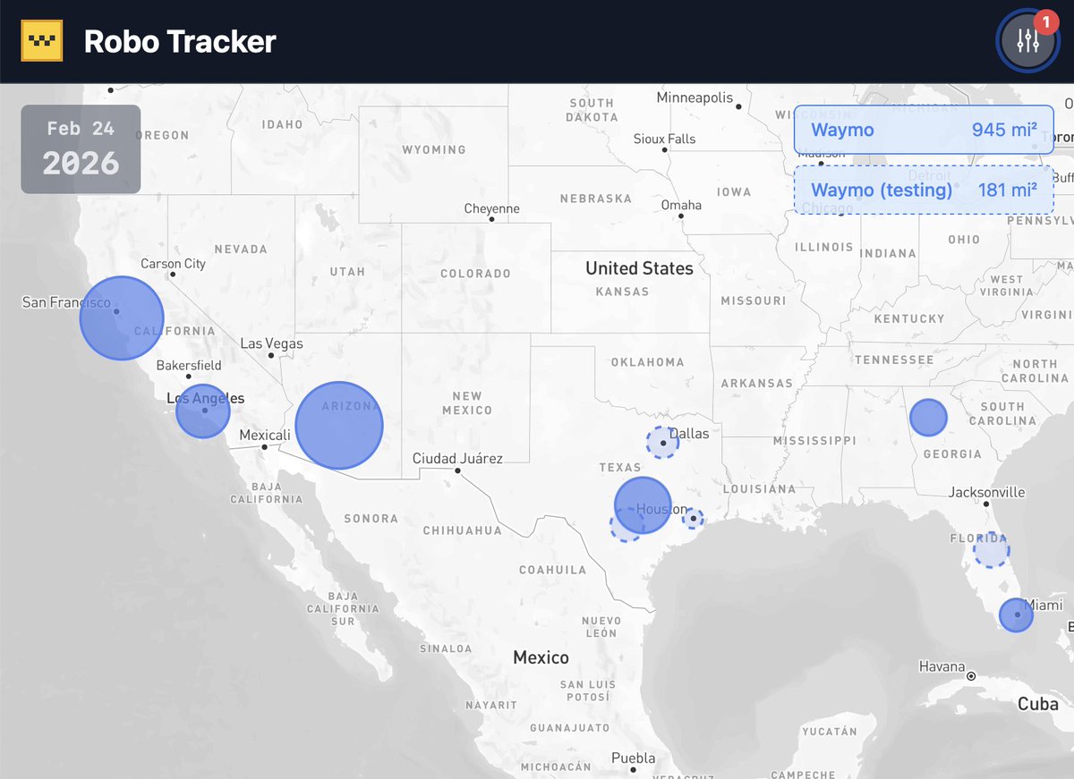Click the Omaha city label
Screen dimensions: 1074x779
tap(681, 205)
